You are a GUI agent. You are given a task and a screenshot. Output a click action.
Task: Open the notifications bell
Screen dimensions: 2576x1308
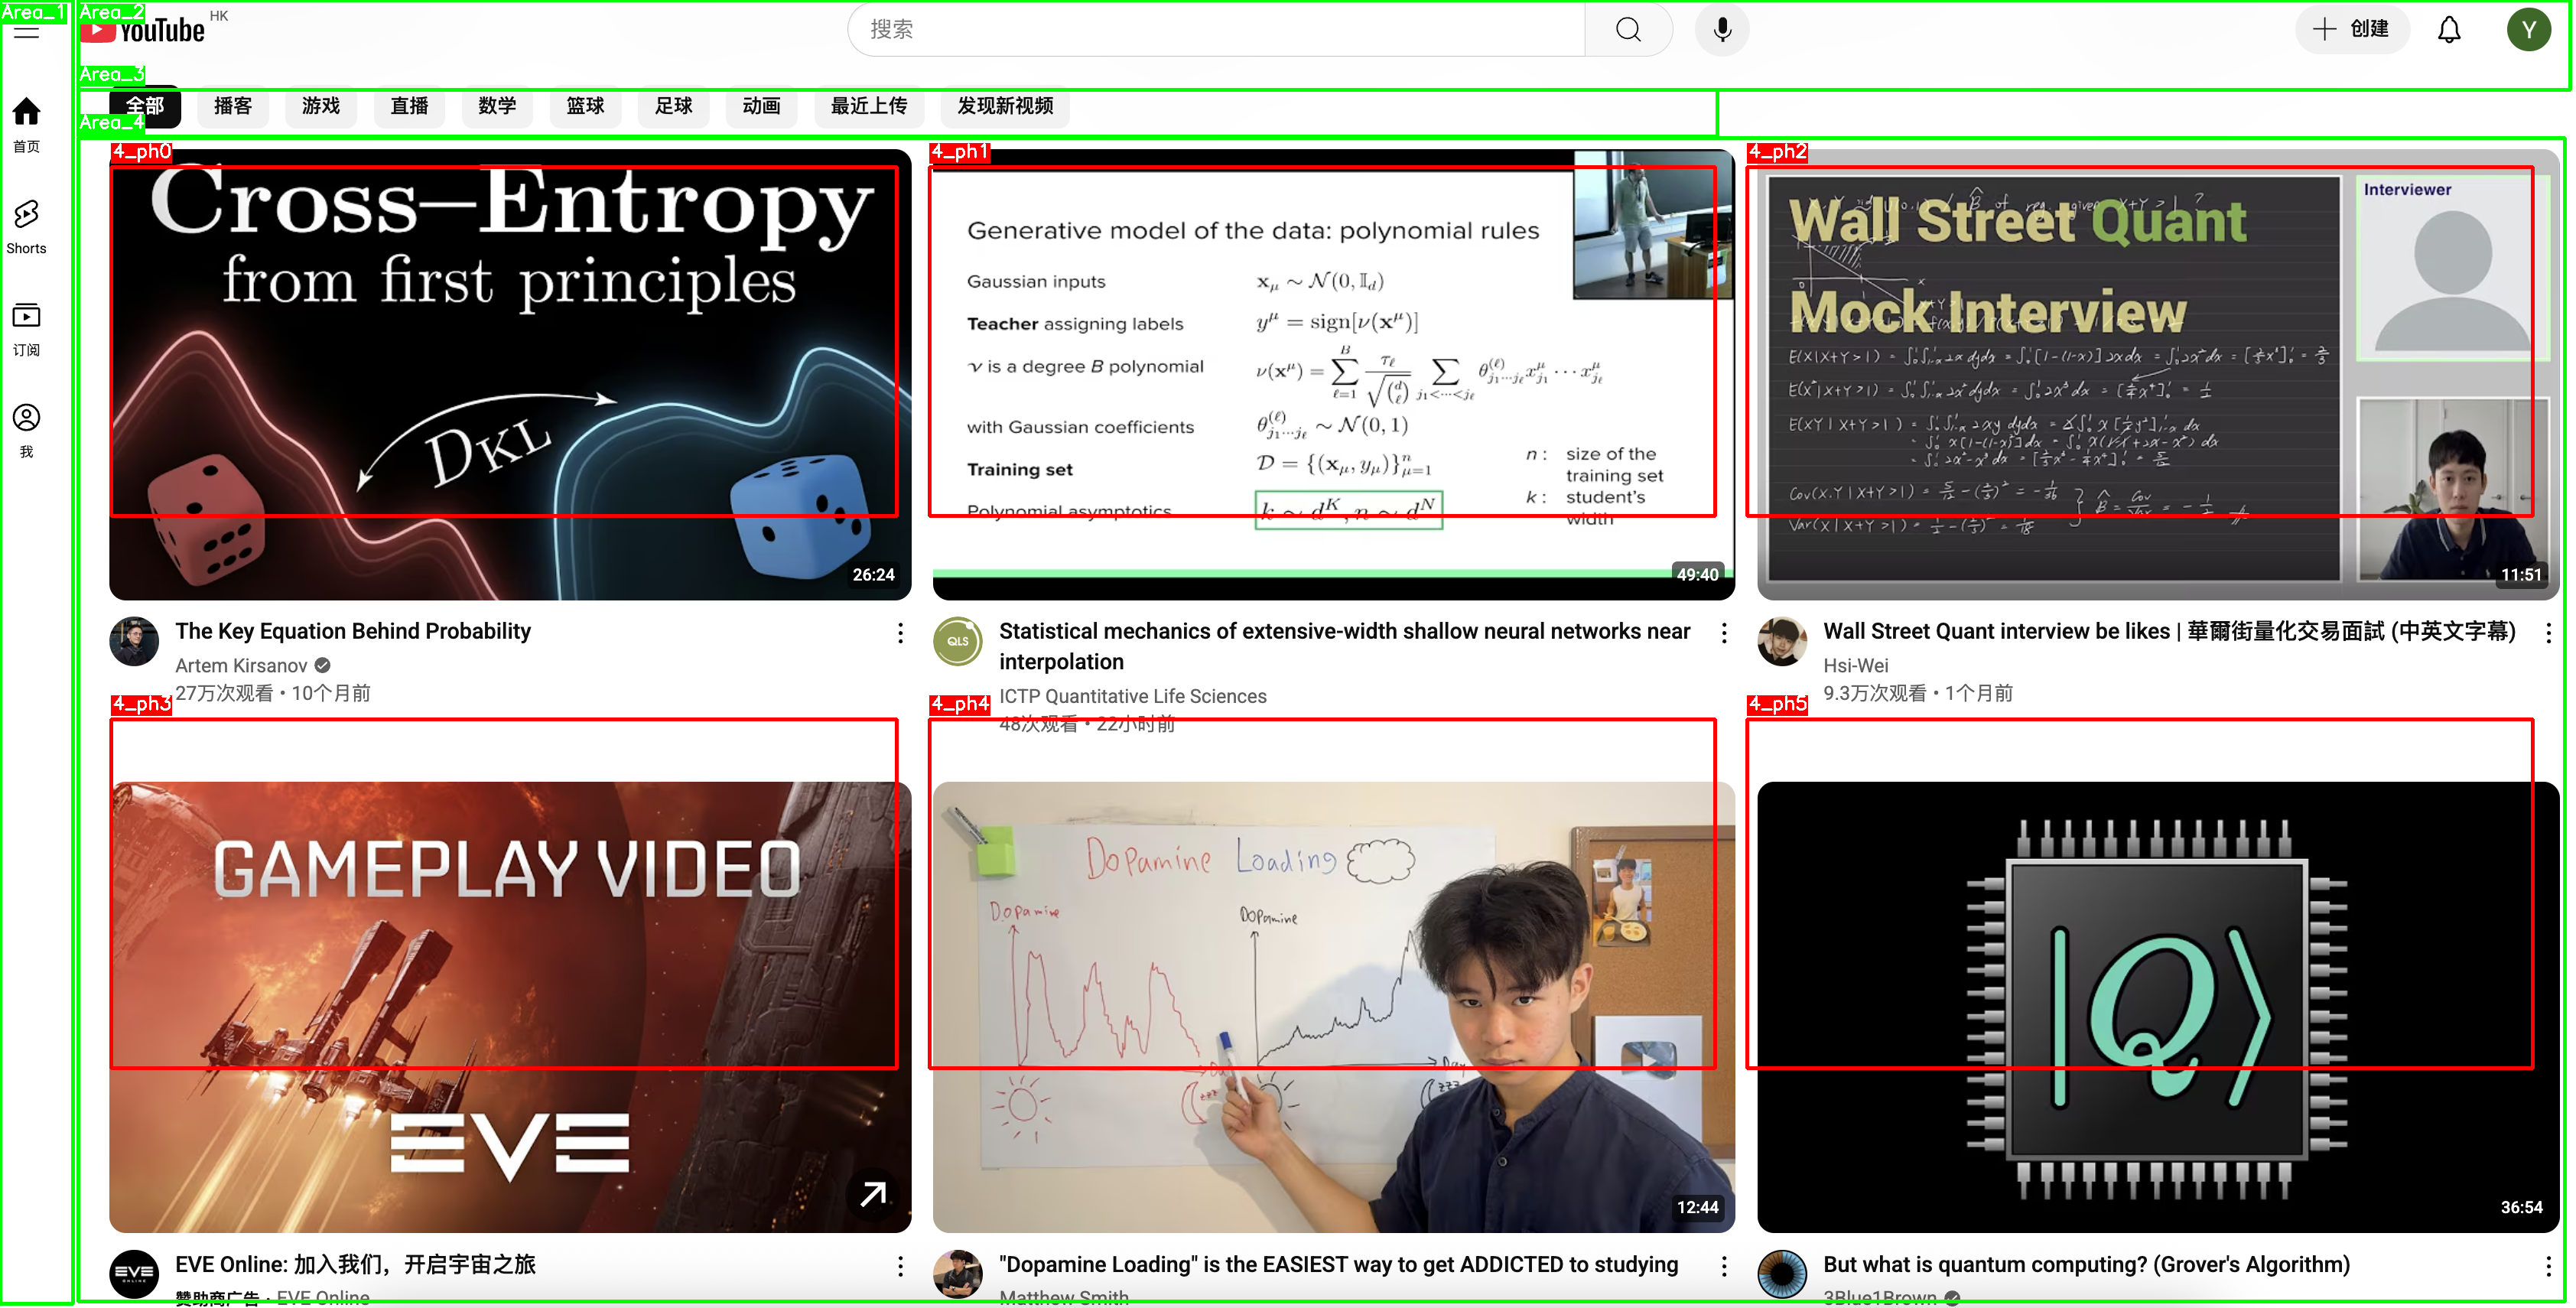2448,30
